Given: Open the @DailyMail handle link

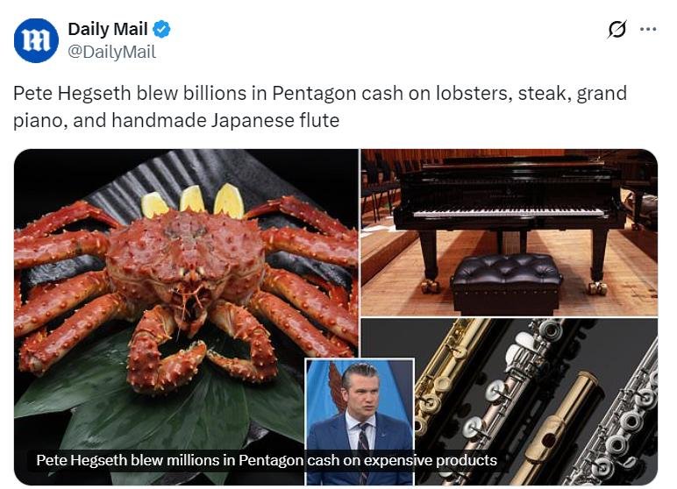Looking at the screenshot, I should point(111,52).
